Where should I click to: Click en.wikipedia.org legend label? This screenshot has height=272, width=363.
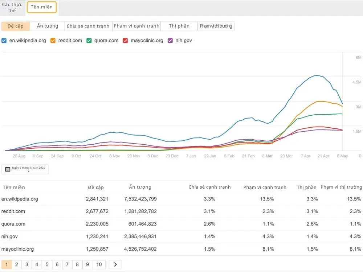click(x=28, y=41)
